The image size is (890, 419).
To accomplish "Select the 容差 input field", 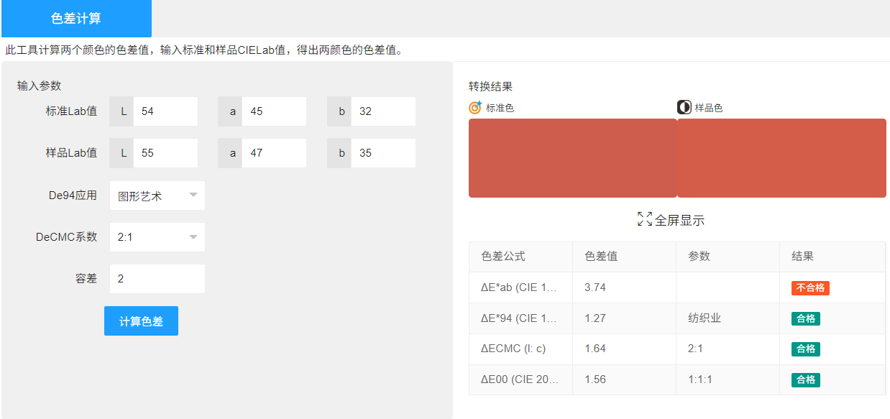I will 157,278.
